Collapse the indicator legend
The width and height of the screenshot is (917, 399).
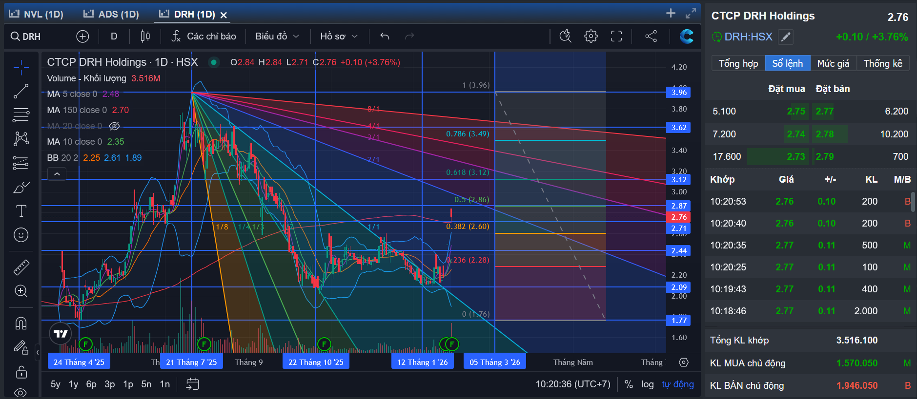57,174
